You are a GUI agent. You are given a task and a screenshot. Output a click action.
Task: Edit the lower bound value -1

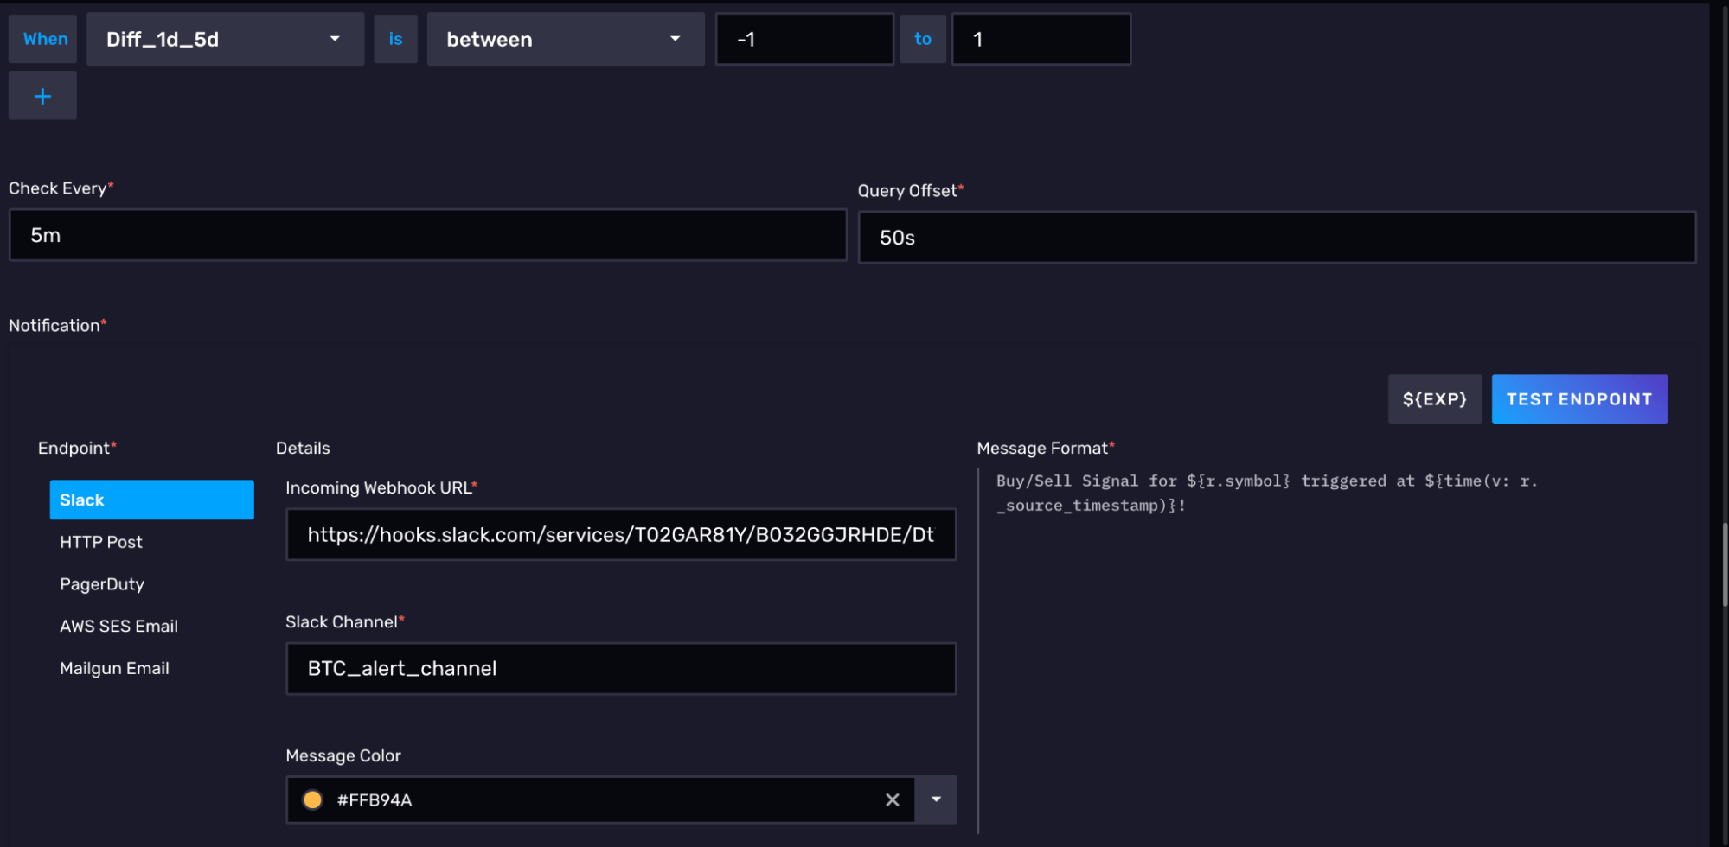(804, 40)
